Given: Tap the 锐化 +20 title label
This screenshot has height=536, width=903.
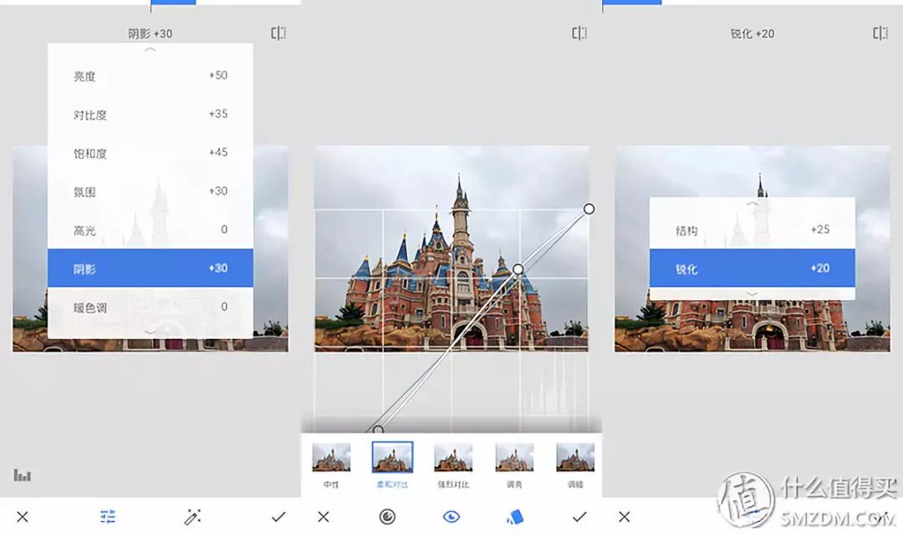Looking at the screenshot, I should pyautogui.click(x=752, y=34).
